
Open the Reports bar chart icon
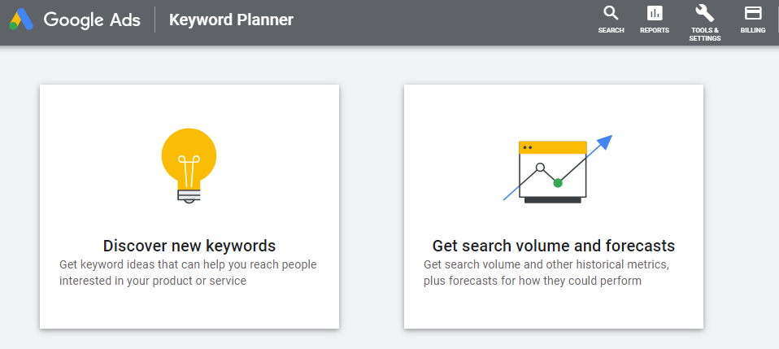[655, 13]
